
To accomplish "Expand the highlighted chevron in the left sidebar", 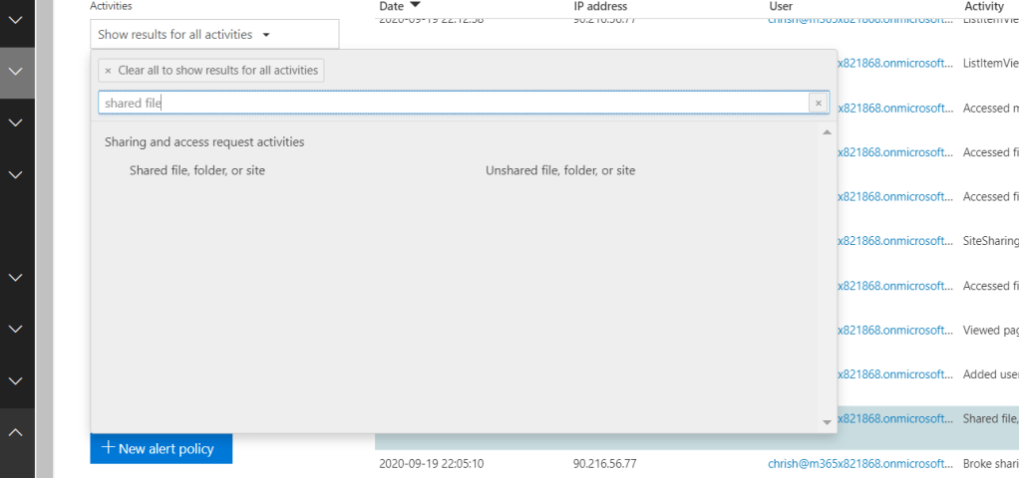I will (16, 72).
